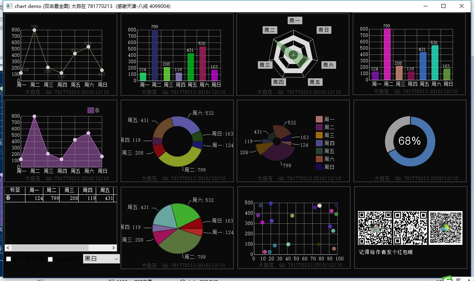Click the table scrollbar left arrow

tap(8, 248)
